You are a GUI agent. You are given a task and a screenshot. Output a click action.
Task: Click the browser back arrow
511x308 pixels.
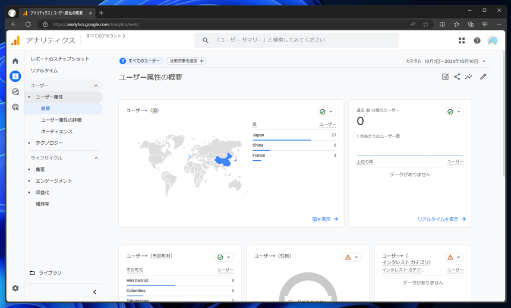(x=14, y=24)
